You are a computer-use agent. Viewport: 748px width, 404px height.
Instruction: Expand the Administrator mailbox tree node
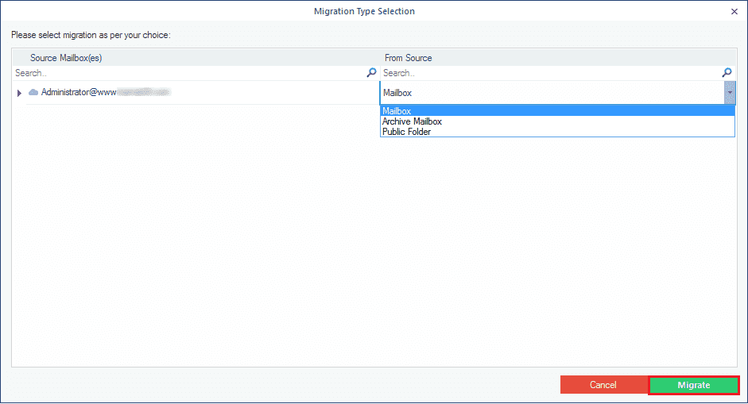(x=20, y=93)
